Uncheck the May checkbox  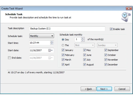coord(85,50)
